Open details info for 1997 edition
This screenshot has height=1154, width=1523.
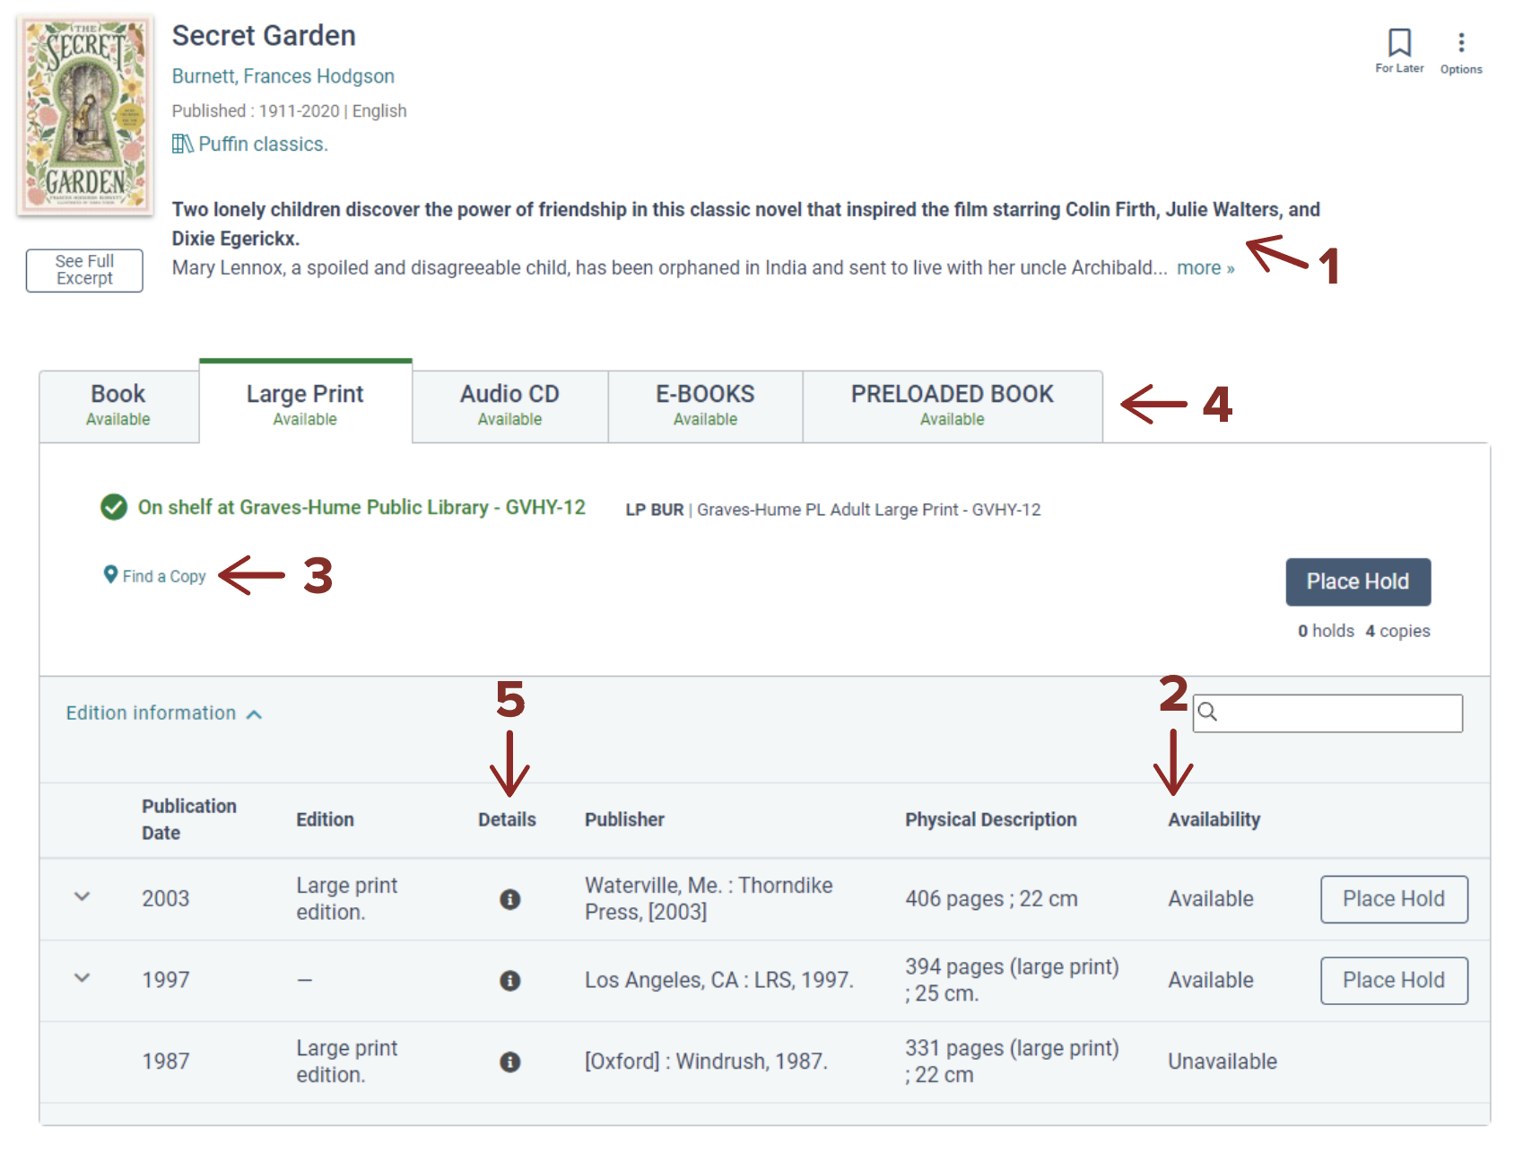(509, 981)
